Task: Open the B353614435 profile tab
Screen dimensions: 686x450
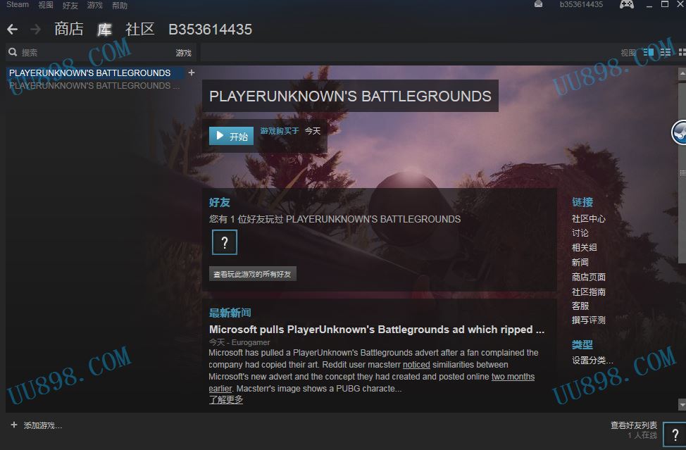Action: click(x=210, y=30)
